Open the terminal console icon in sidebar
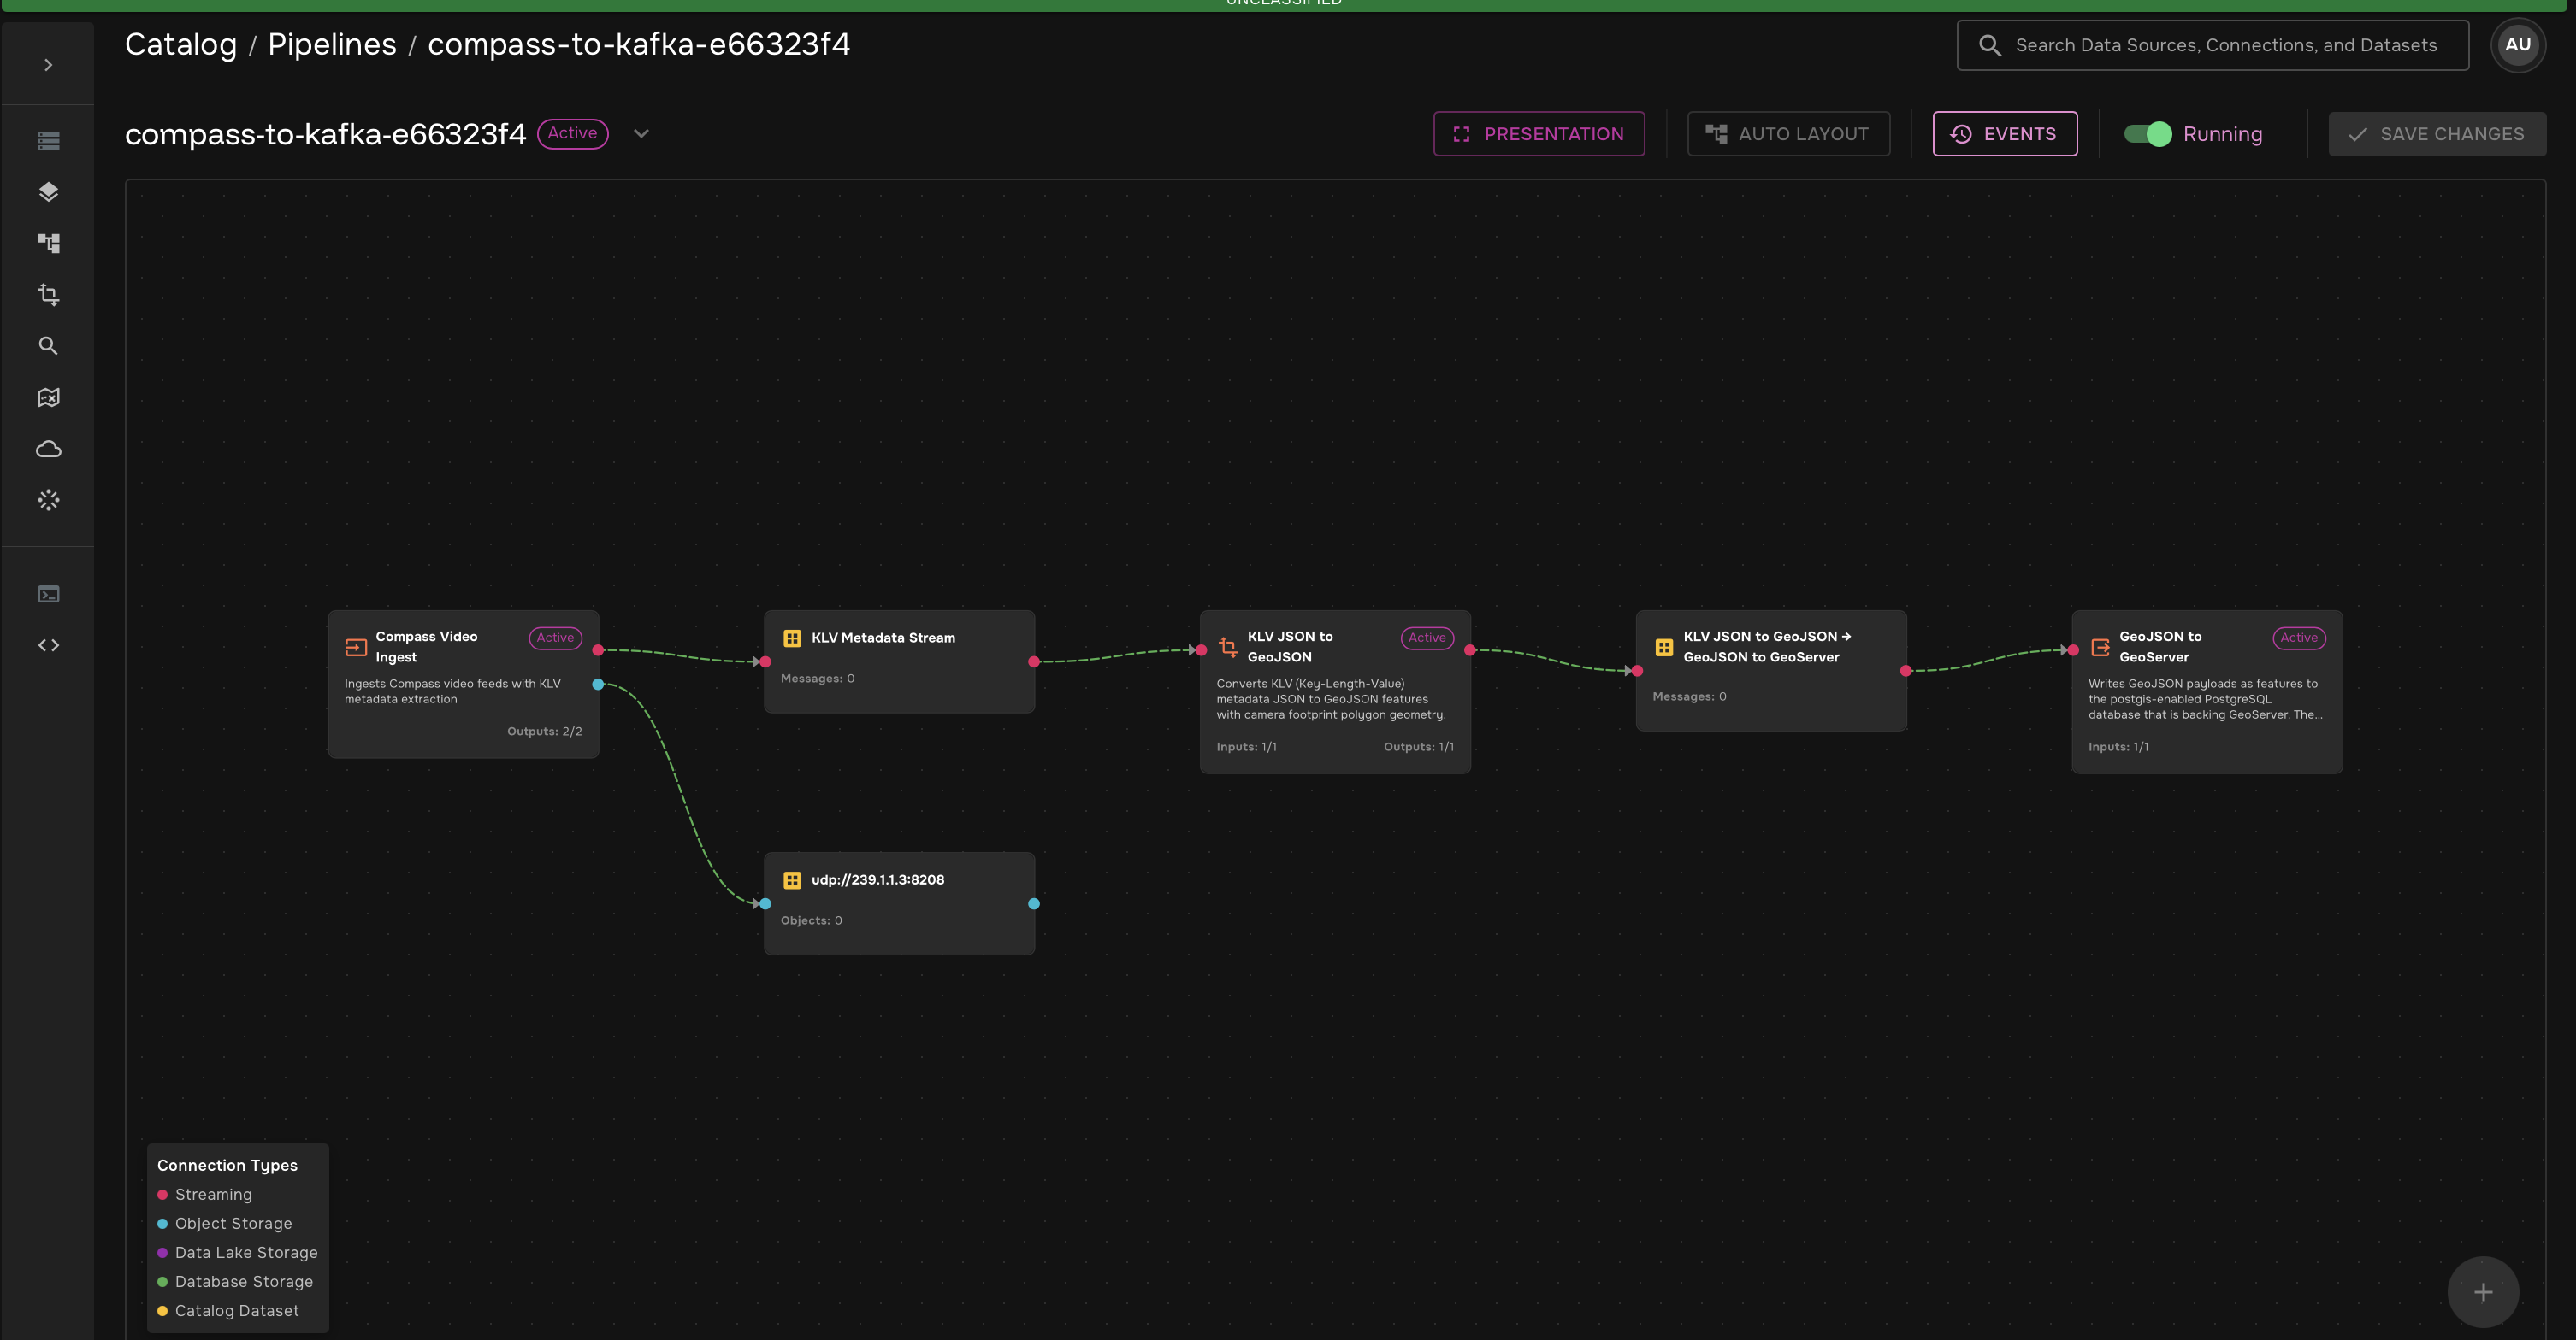This screenshot has width=2576, height=1340. click(x=48, y=595)
